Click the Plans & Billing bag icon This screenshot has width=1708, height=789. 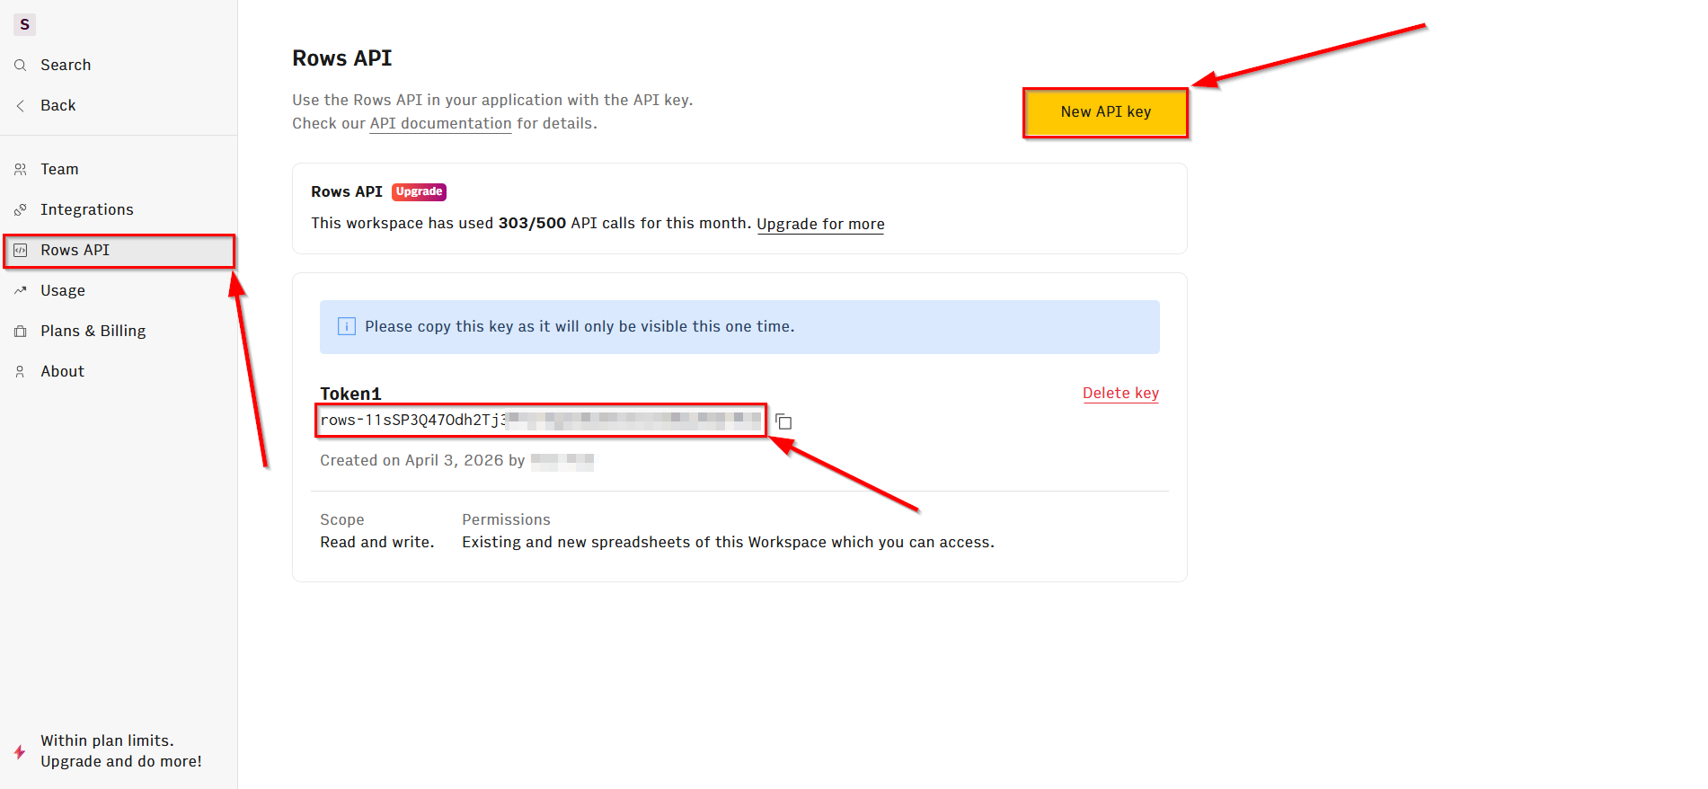point(21,331)
